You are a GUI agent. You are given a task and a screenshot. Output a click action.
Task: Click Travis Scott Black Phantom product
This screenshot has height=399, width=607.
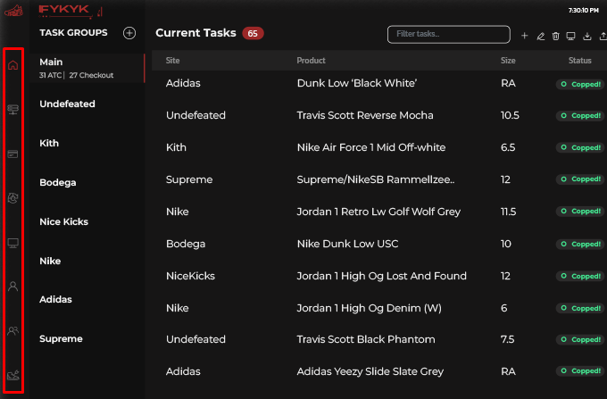coord(365,339)
